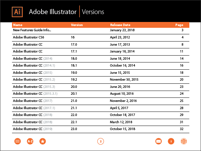Screen dimensions: 201x151
Task: Click release date November 30, 2015
Action: (124, 80)
